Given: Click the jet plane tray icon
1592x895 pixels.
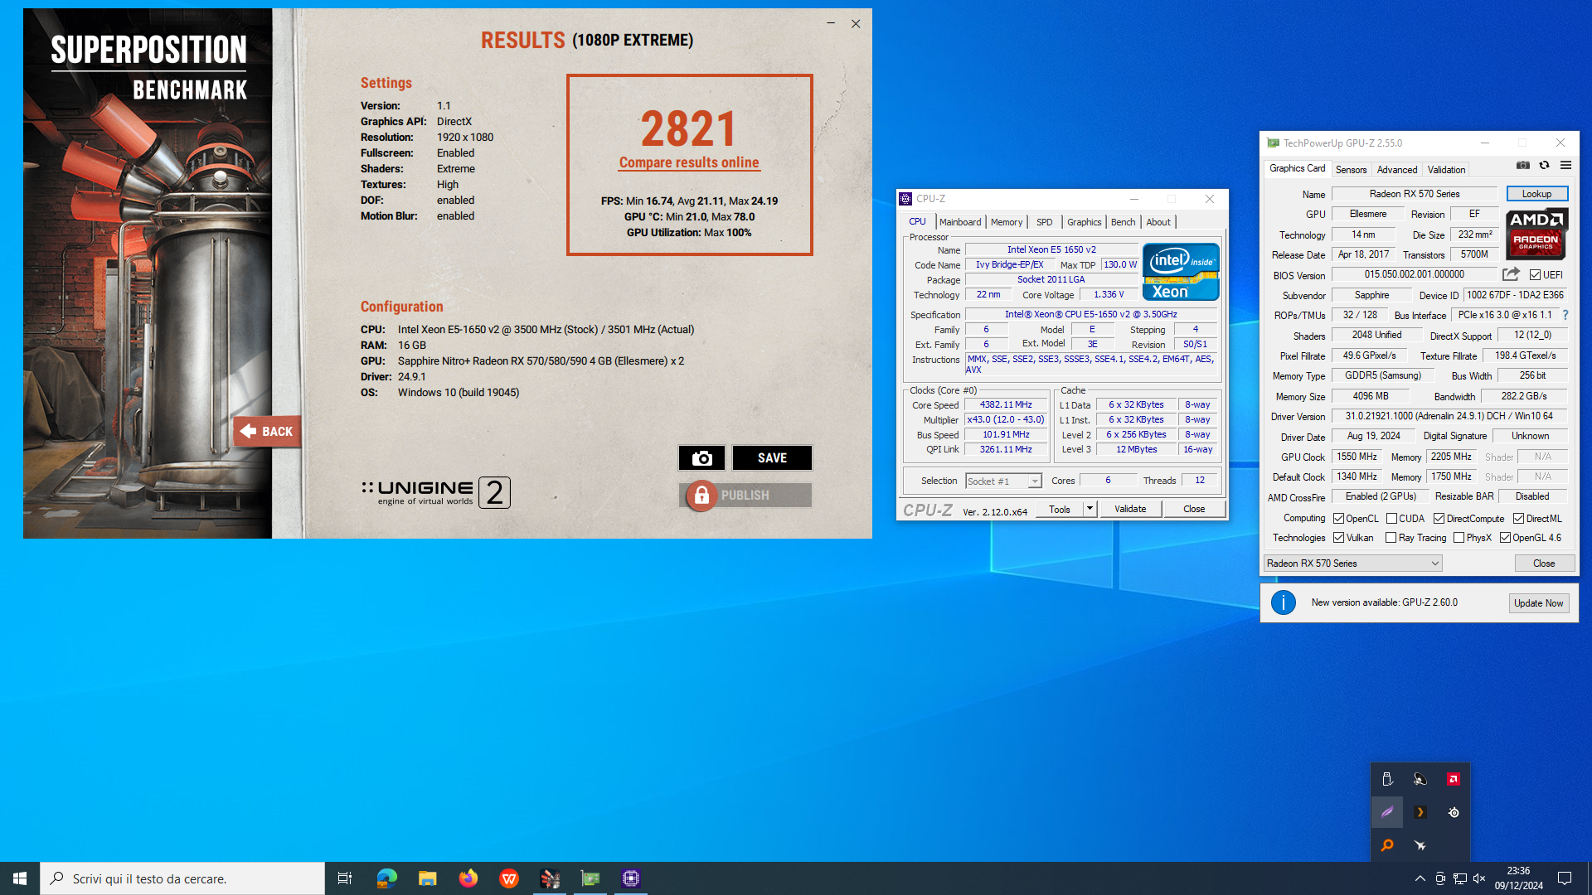Looking at the screenshot, I should 1420,845.
